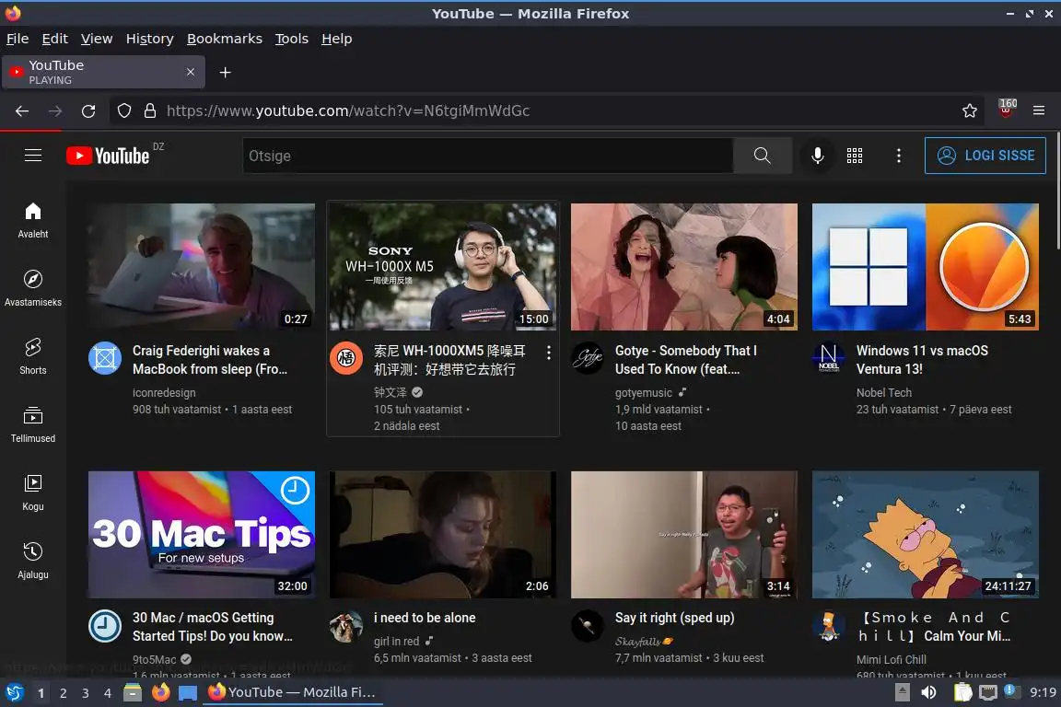Open the Tools menu
The height and width of the screenshot is (707, 1061).
(x=292, y=39)
